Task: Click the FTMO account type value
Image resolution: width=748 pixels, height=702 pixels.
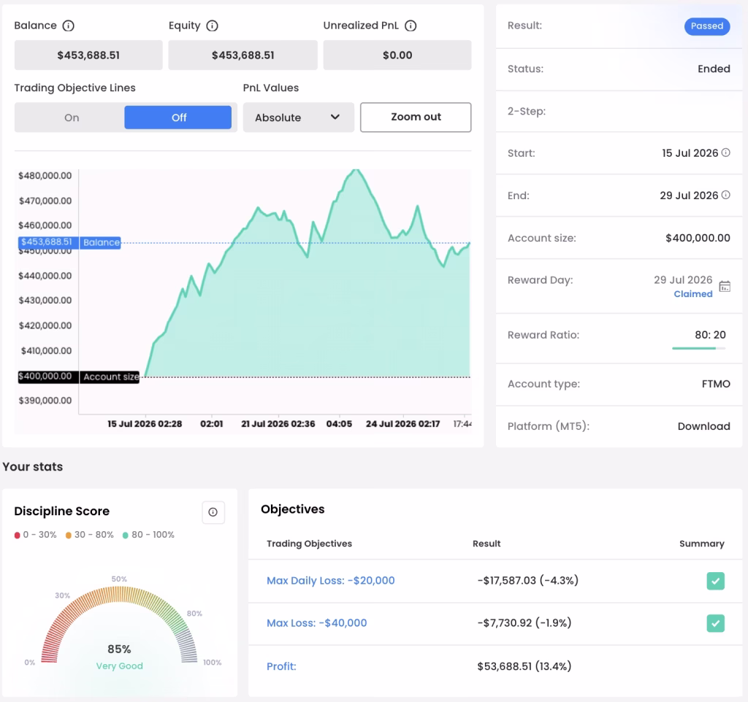Action: click(x=716, y=384)
